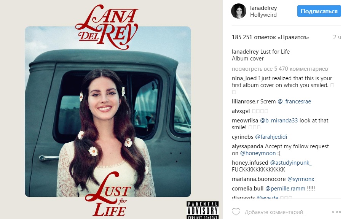This screenshot has width=343, height=219.
Task: Click the heart like icon
Action: (236, 212)
